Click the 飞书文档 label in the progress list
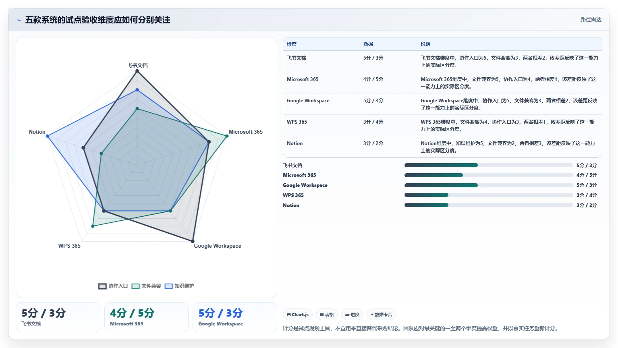This screenshot has height=348, width=618. [x=292, y=166]
